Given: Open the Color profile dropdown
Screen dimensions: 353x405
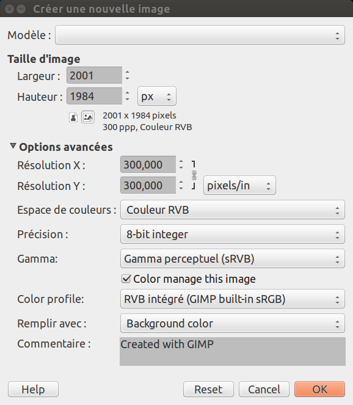Looking at the screenshot, I should pyautogui.click(x=233, y=299).
